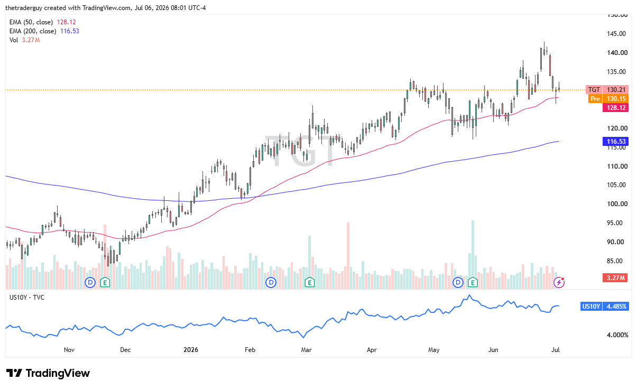Click the Feb label on time axis
The width and height of the screenshot is (637, 389).
click(250, 350)
